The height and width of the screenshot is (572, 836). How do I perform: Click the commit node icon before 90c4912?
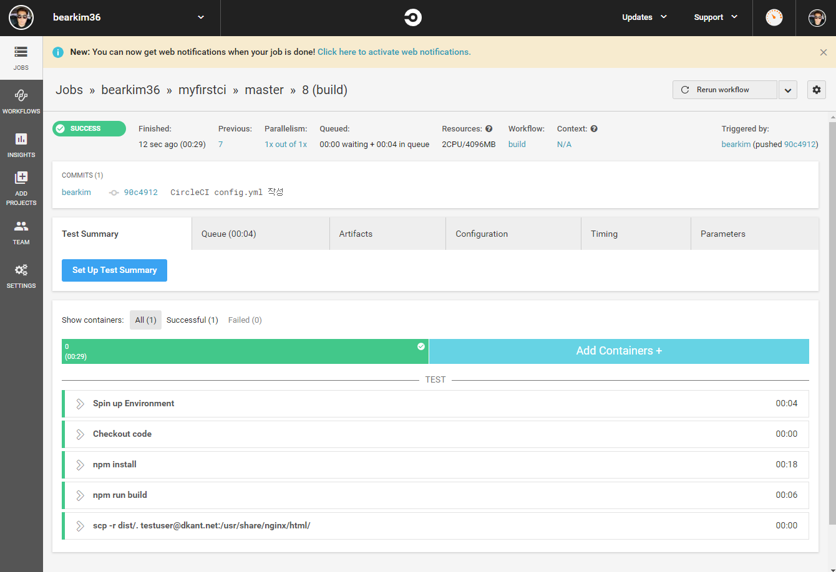click(x=114, y=193)
